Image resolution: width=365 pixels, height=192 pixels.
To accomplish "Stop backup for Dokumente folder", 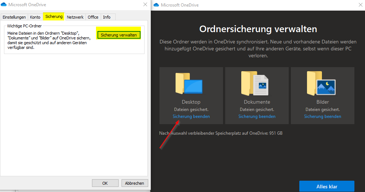I will (x=257, y=116).
